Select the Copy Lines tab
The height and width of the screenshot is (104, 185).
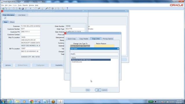tap(96, 39)
